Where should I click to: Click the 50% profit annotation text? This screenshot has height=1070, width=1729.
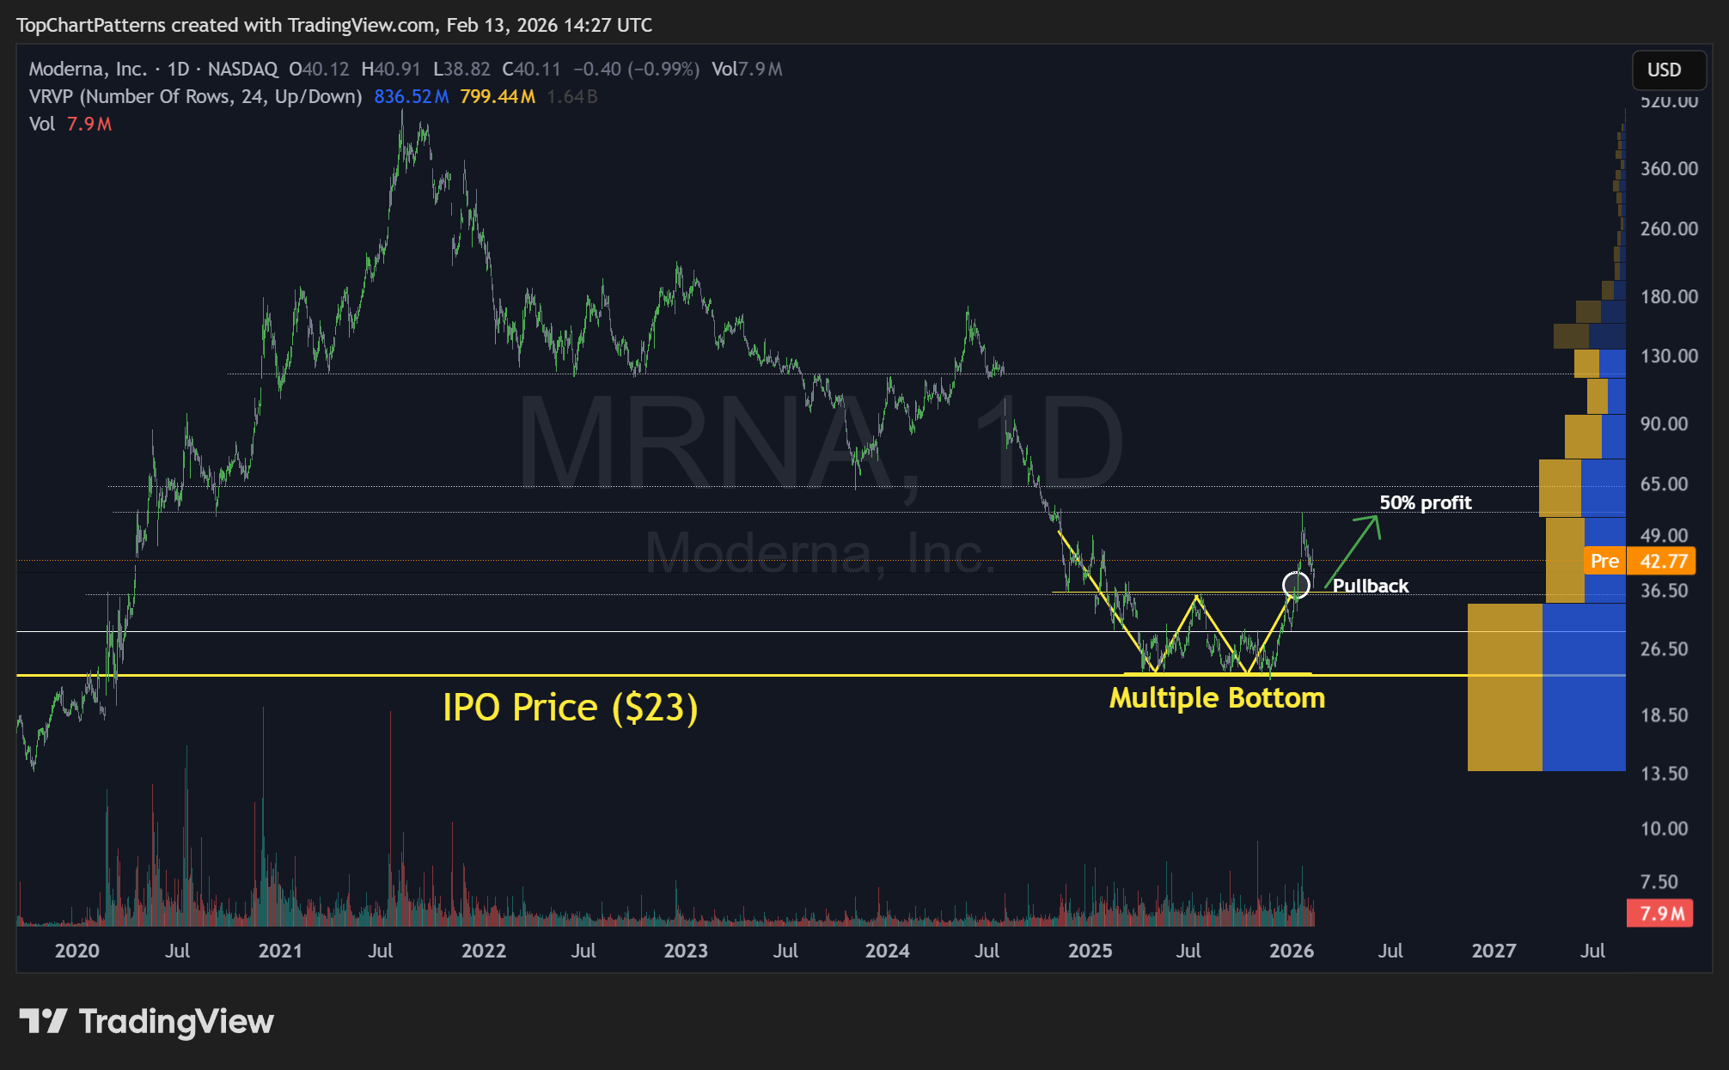(x=1425, y=502)
